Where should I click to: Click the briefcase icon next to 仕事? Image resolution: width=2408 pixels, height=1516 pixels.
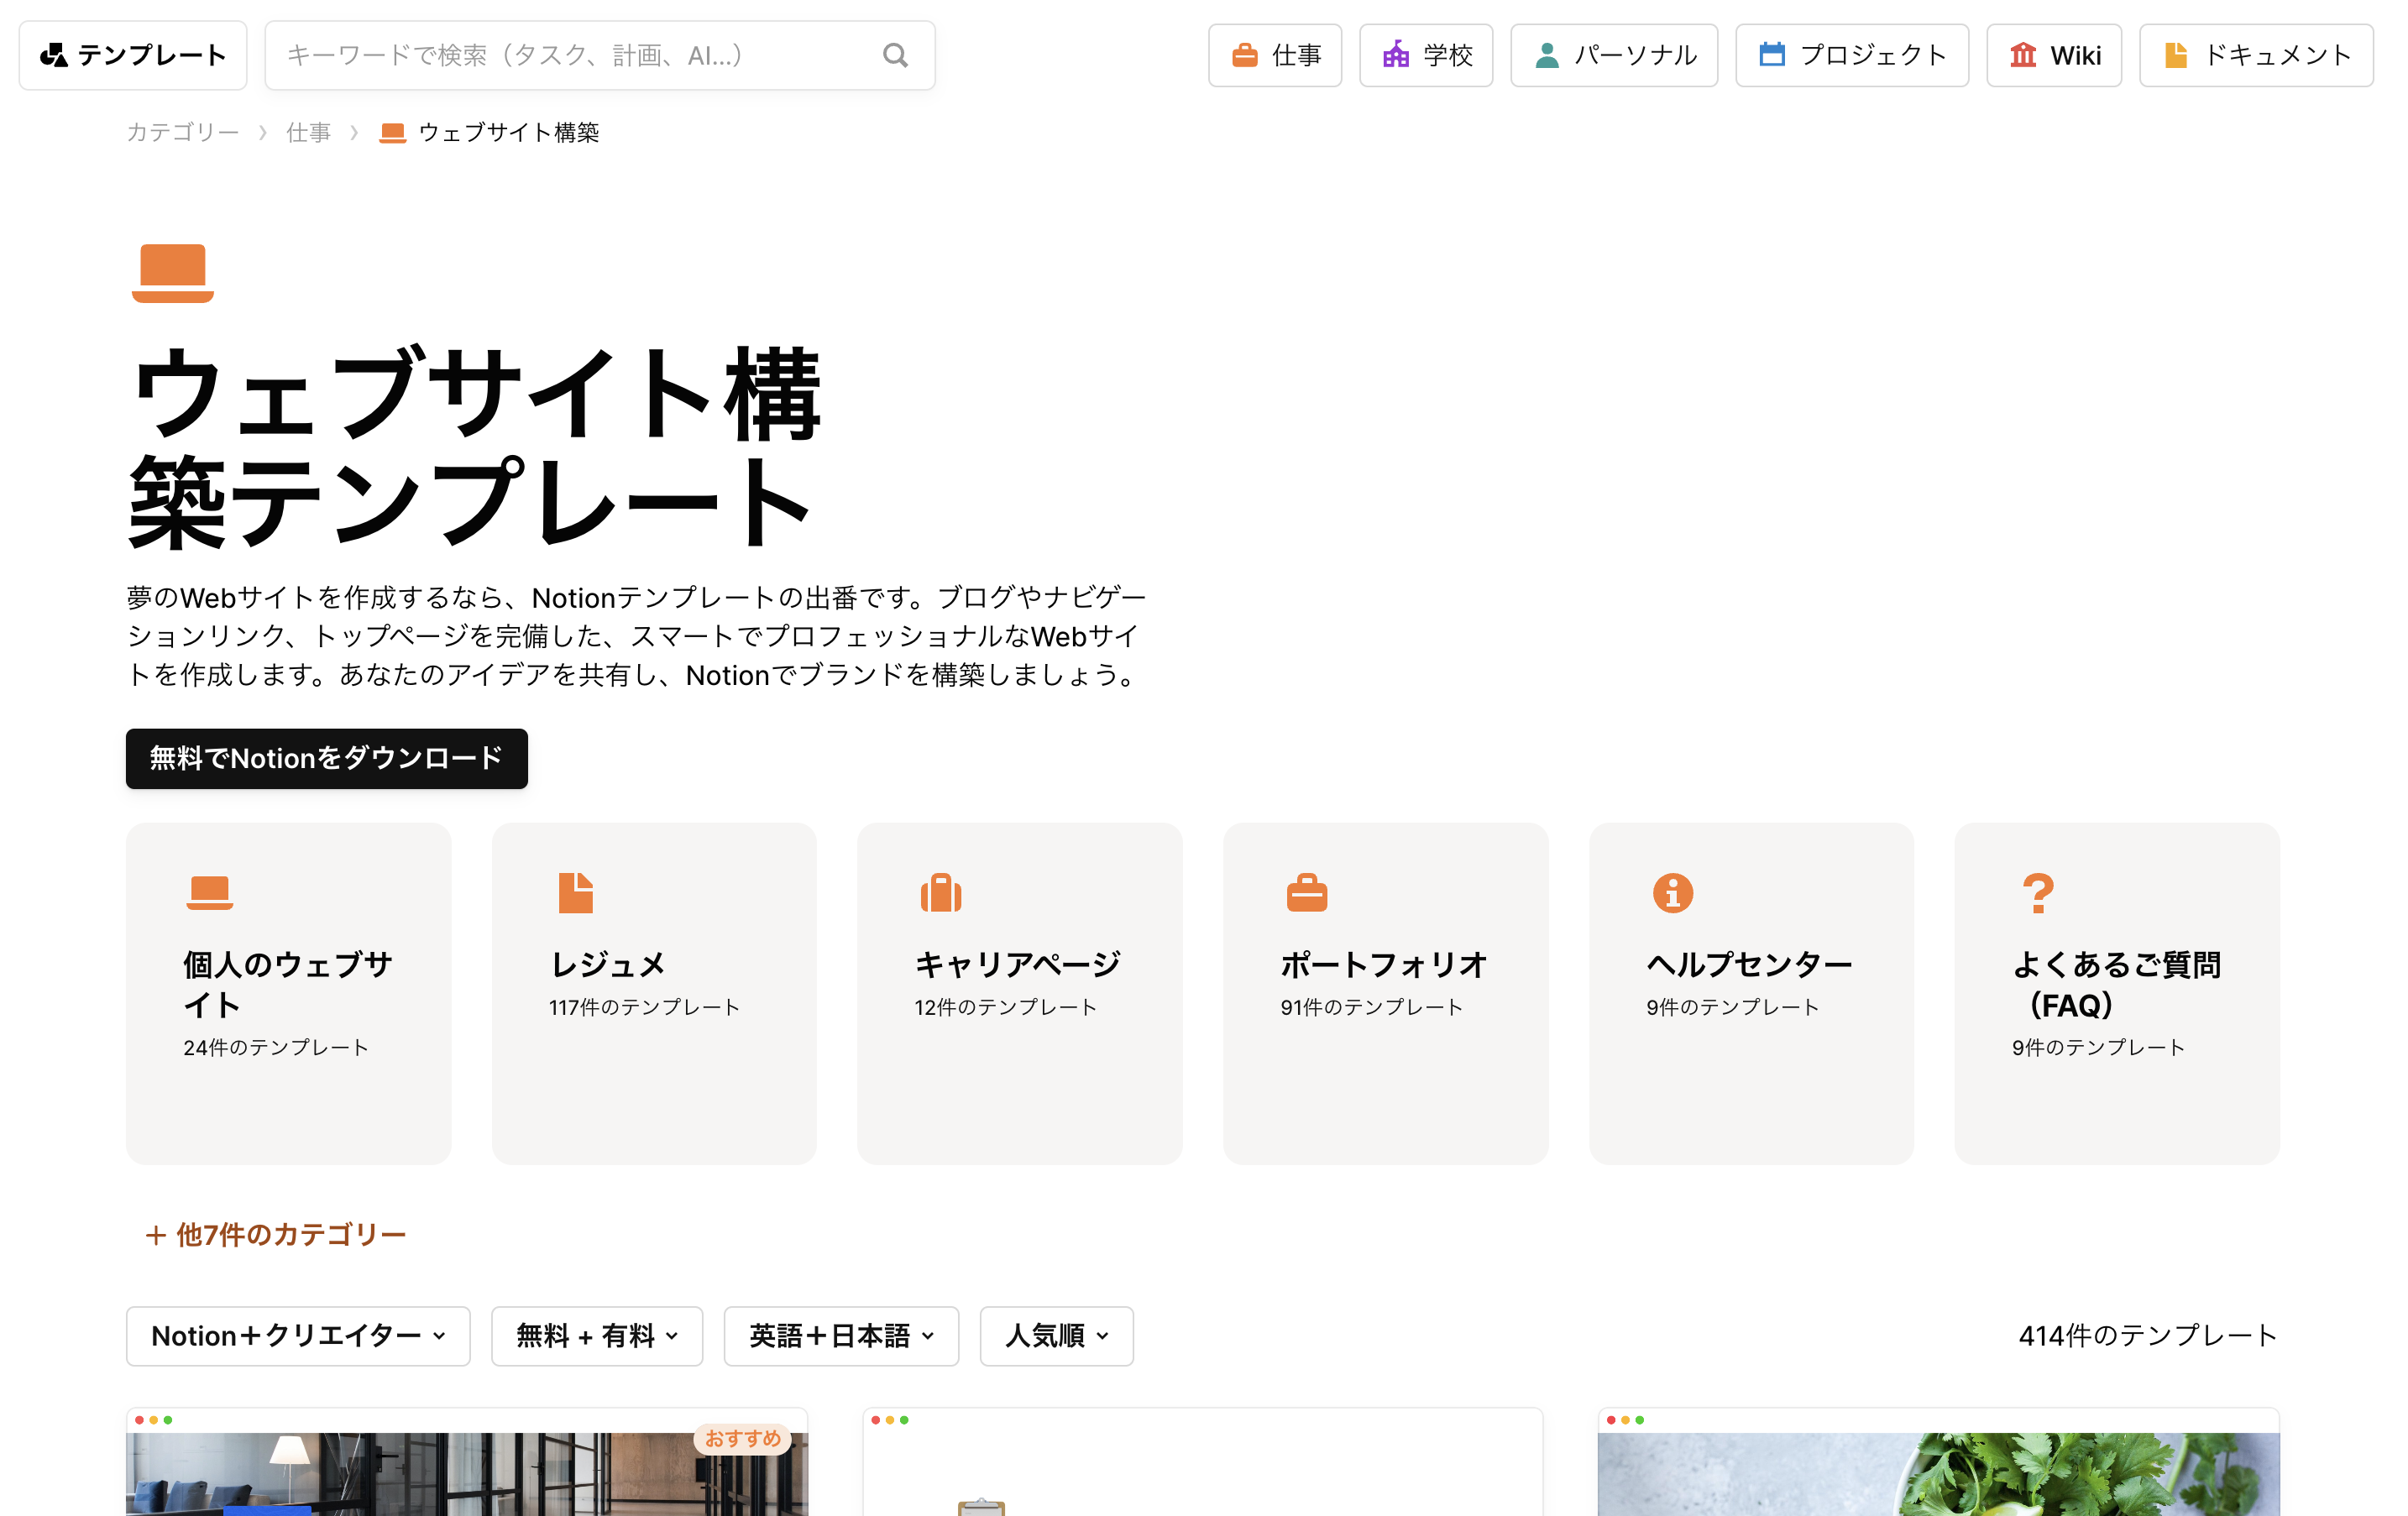[1244, 55]
